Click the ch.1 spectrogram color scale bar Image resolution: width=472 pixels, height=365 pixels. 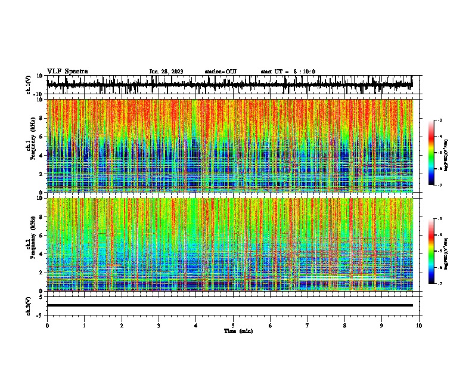(x=431, y=153)
